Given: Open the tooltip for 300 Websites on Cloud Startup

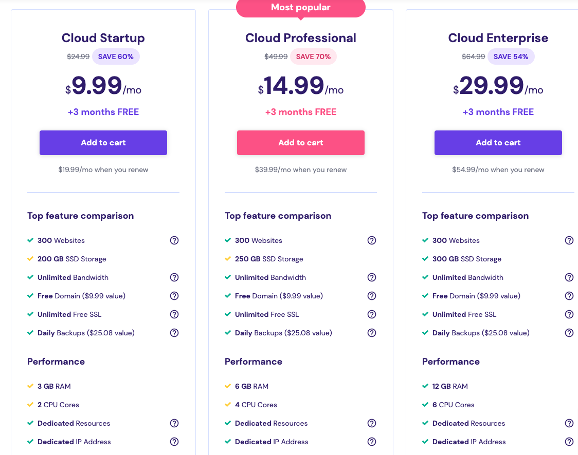Looking at the screenshot, I should click(x=174, y=240).
